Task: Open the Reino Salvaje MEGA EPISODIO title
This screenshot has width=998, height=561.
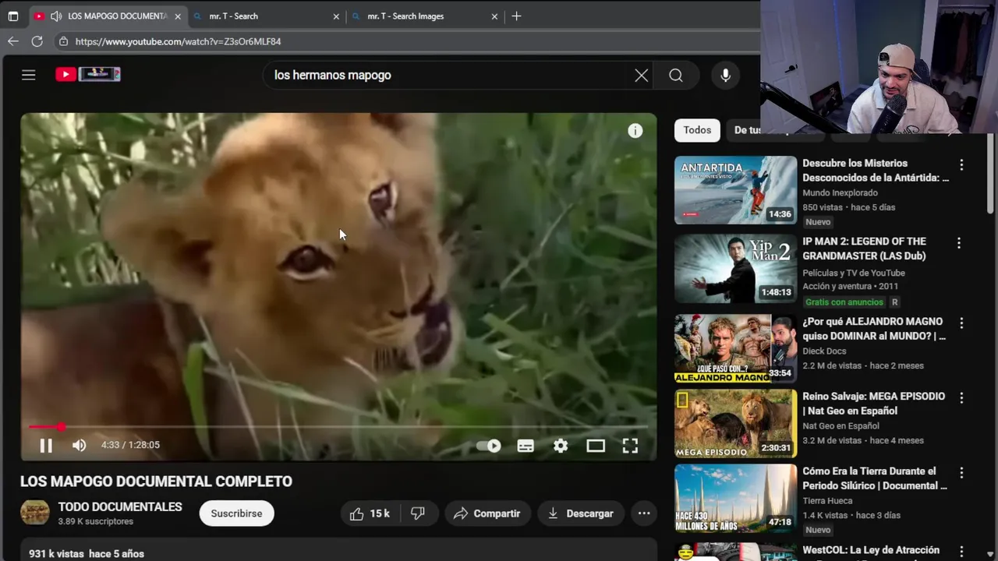Action: click(873, 404)
